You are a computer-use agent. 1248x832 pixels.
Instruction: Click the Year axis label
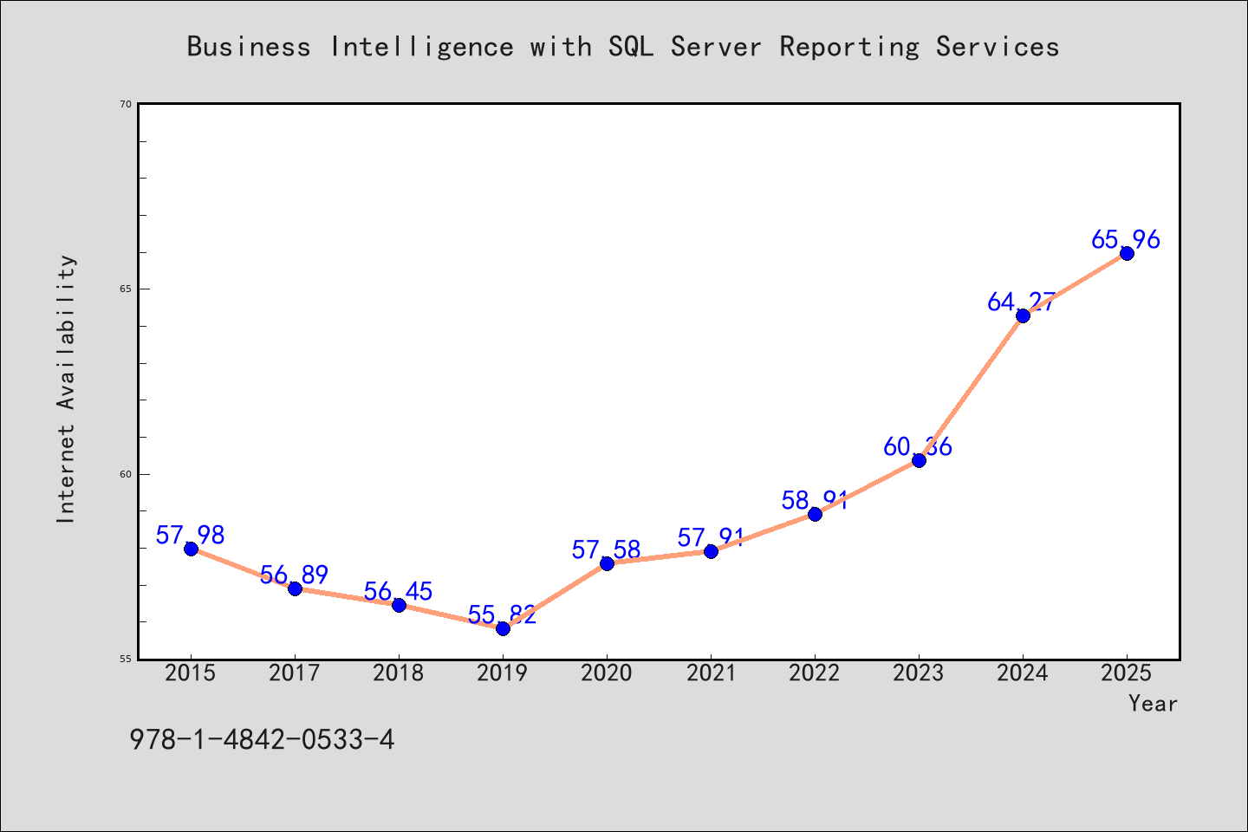tap(1153, 704)
